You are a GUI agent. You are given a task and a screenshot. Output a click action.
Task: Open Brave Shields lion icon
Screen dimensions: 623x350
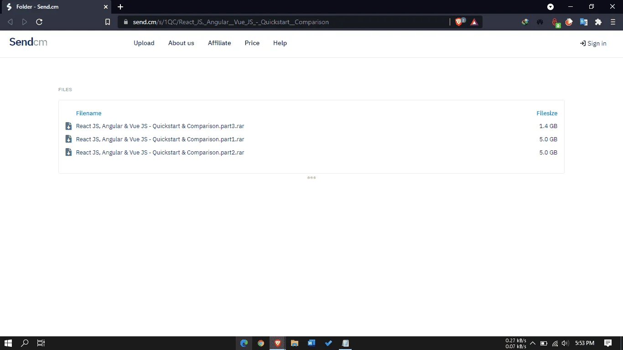(x=460, y=22)
